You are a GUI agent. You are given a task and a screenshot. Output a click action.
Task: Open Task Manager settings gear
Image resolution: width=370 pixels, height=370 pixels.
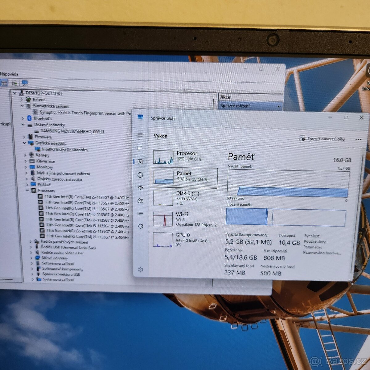point(140,269)
